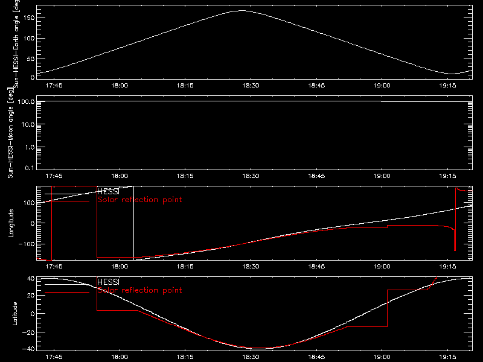This screenshot has height=362, width=483.
Task: Click 18:45 time label under Longitude plot
Action: point(316,267)
